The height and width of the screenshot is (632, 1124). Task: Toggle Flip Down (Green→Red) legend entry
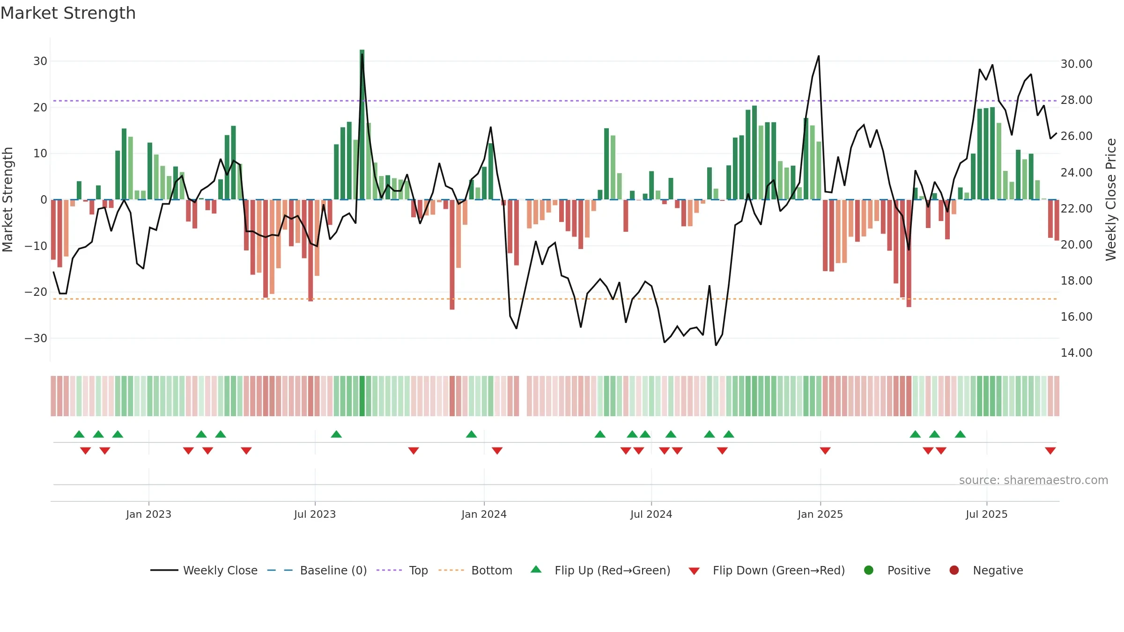pyautogui.click(x=767, y=570)
